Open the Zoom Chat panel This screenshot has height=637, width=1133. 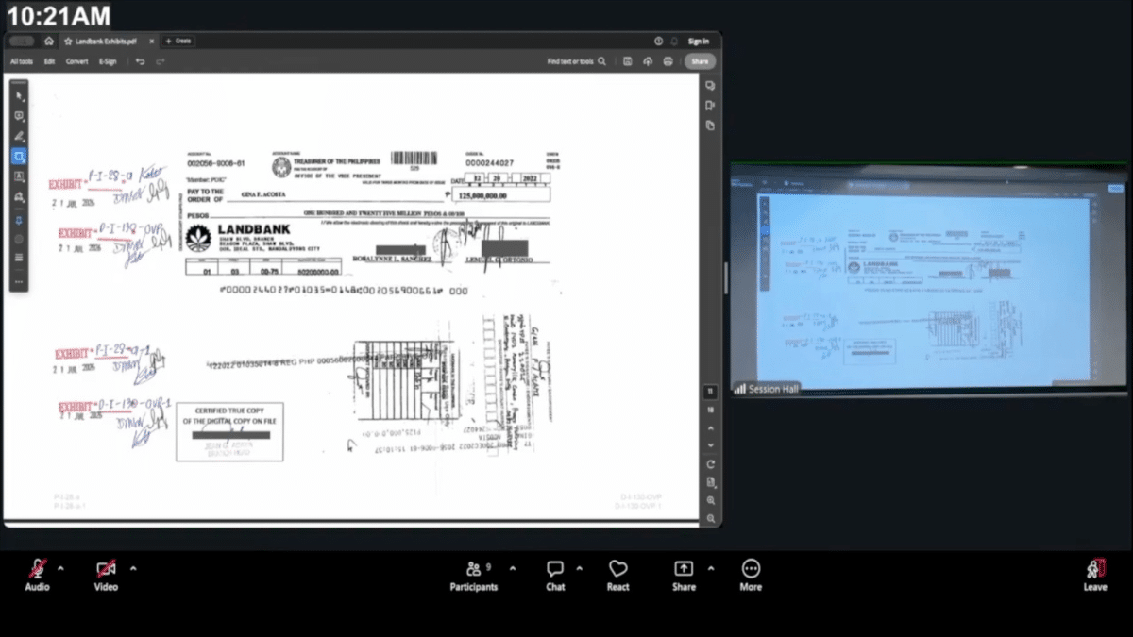555,575
